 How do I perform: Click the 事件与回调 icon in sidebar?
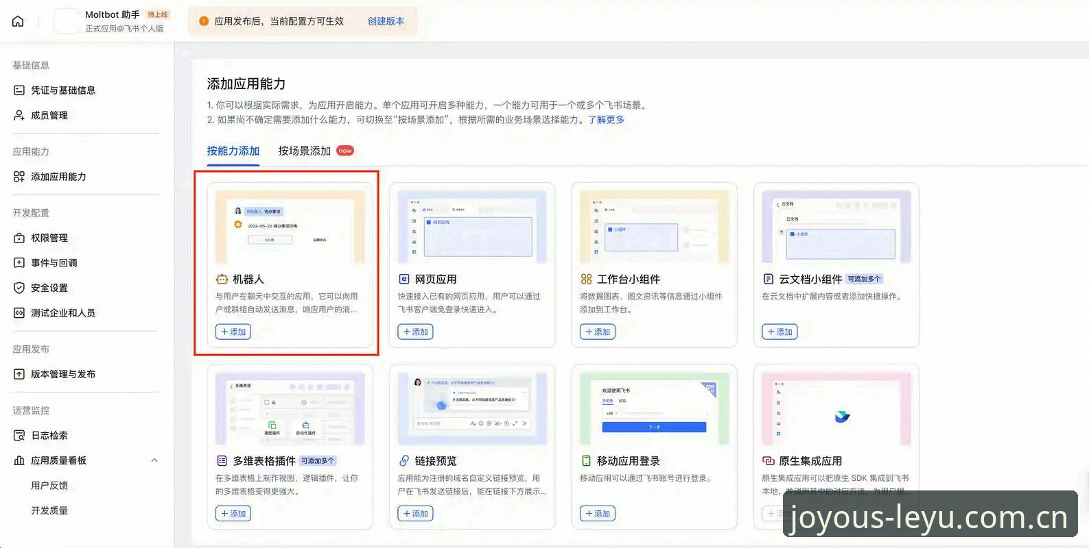[19, 263]
